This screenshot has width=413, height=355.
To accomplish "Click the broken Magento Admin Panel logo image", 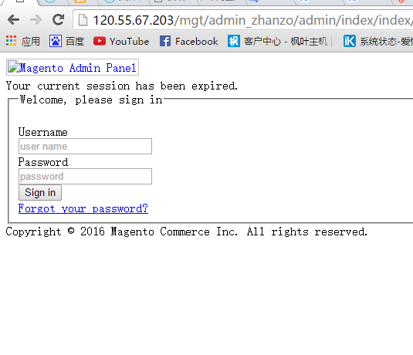I will [14, 66].
